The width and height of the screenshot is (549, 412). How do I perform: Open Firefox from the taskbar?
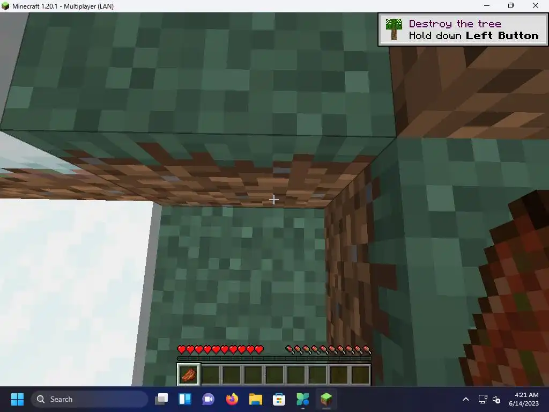pyautogui.click(x=232, y=399)
